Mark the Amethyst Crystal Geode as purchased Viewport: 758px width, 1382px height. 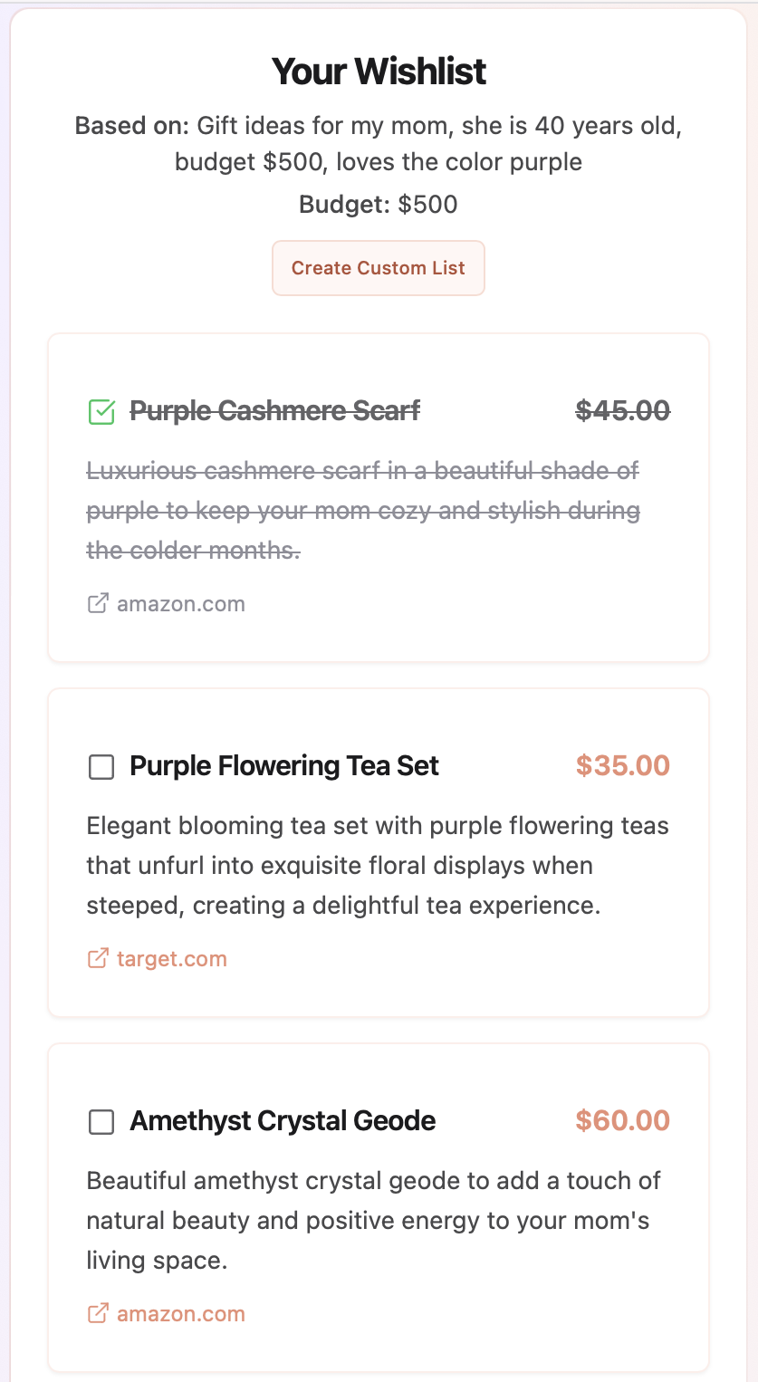click(x=101, y=1121)
